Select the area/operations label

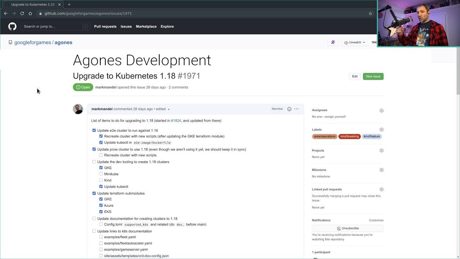point(325,136)
